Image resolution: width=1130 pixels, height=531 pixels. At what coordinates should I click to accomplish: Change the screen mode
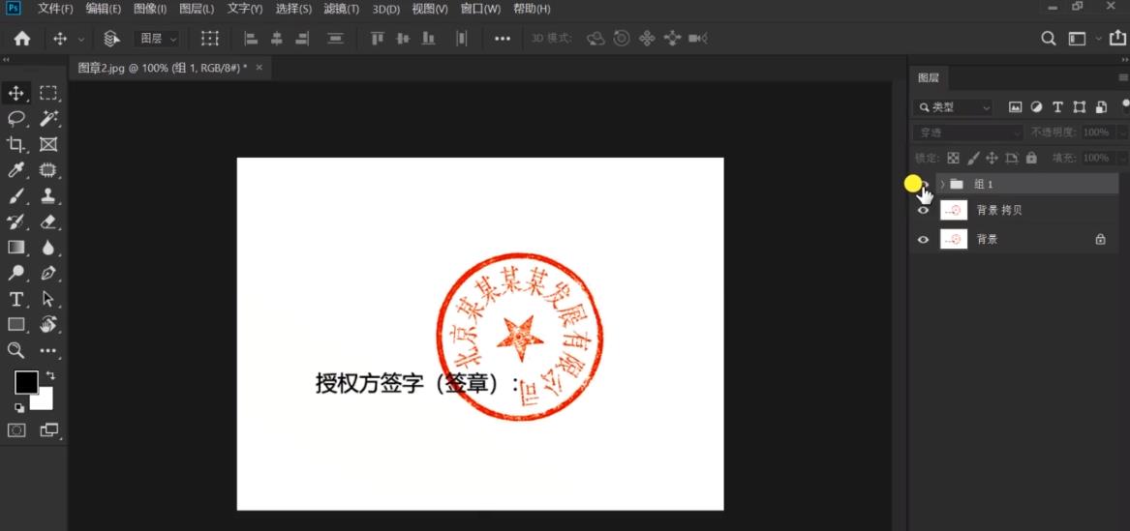tap(49, 430)
